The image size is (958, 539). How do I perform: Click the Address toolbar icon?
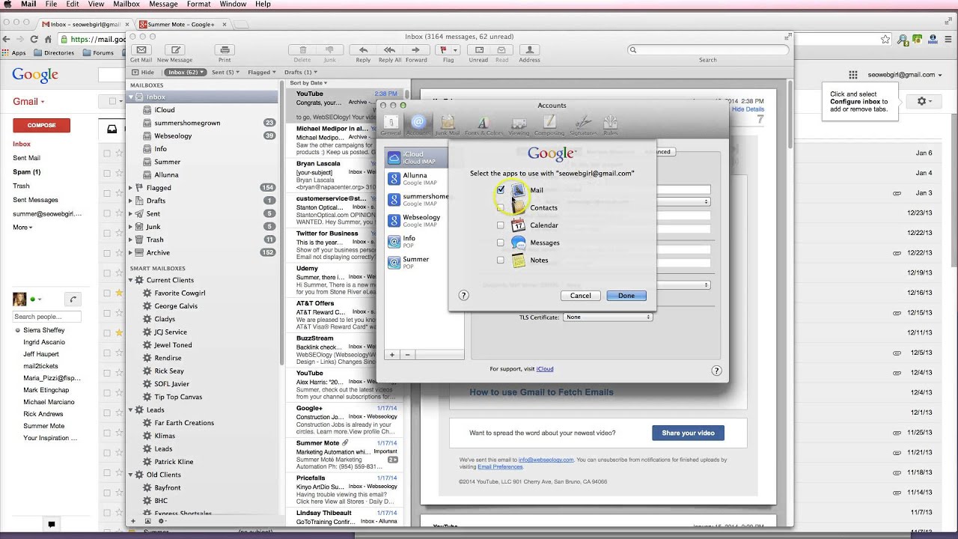[529, 50]
